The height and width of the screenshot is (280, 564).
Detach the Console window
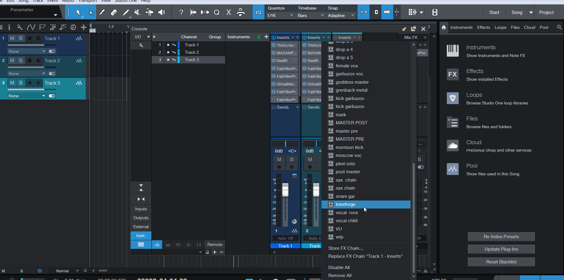[x=413, y=29]
